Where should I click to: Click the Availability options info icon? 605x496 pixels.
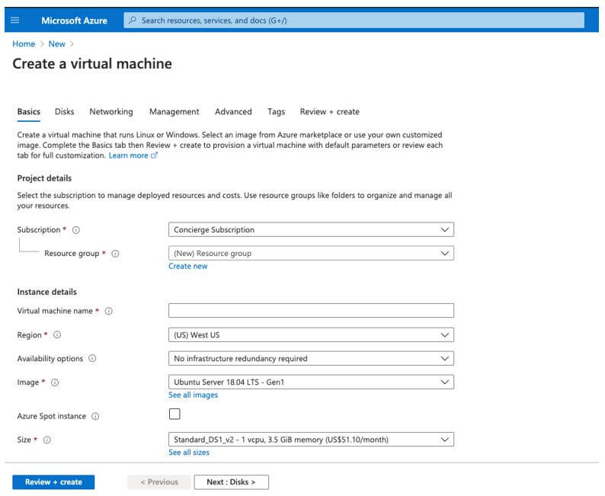(x=92, y=359)
